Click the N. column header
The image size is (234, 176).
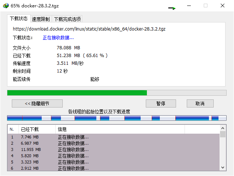13,129
